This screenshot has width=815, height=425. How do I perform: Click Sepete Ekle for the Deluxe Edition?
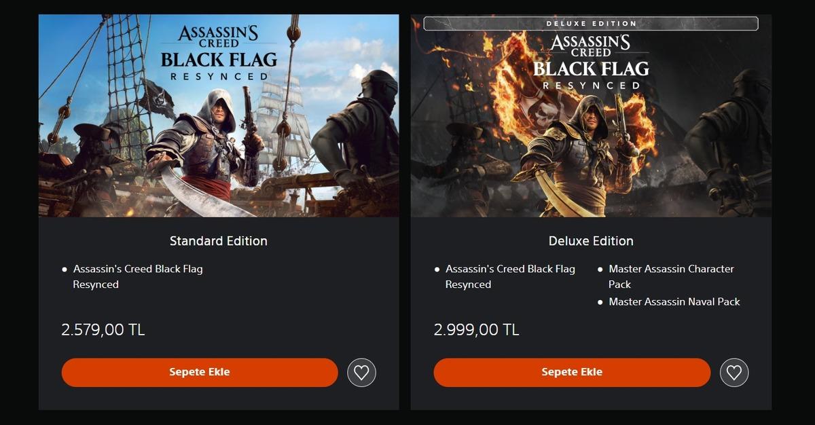click(x=572, y=373)
